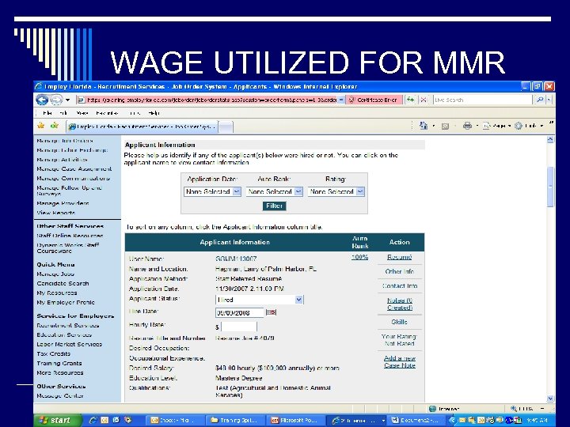This screenshot has height=427, width=570.
Task: Select the Employ Florida Recruitment Services tab
Action: [142, 127]
